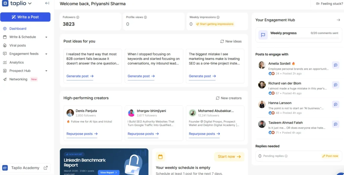Click the calendar icon beside Write & Schedule

click(x=5, y=37)
